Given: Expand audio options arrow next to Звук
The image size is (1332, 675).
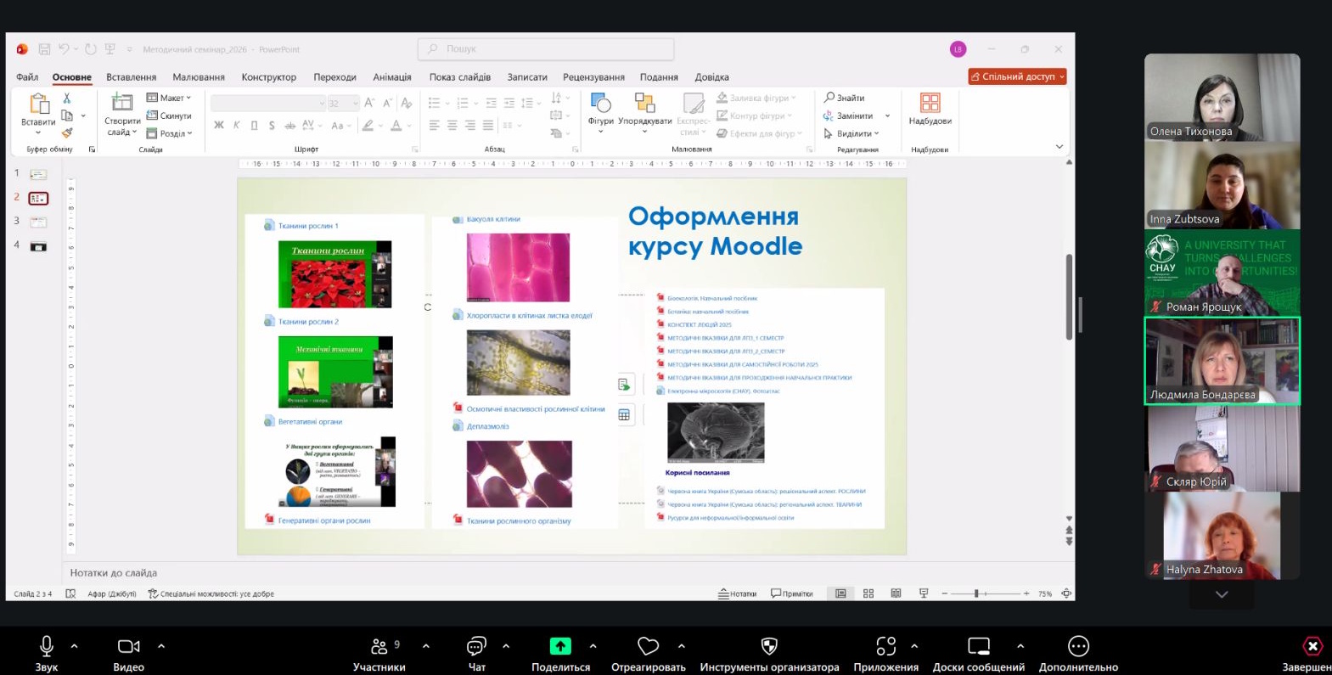Looking at the screenshot, I should [x=75, y=646].
